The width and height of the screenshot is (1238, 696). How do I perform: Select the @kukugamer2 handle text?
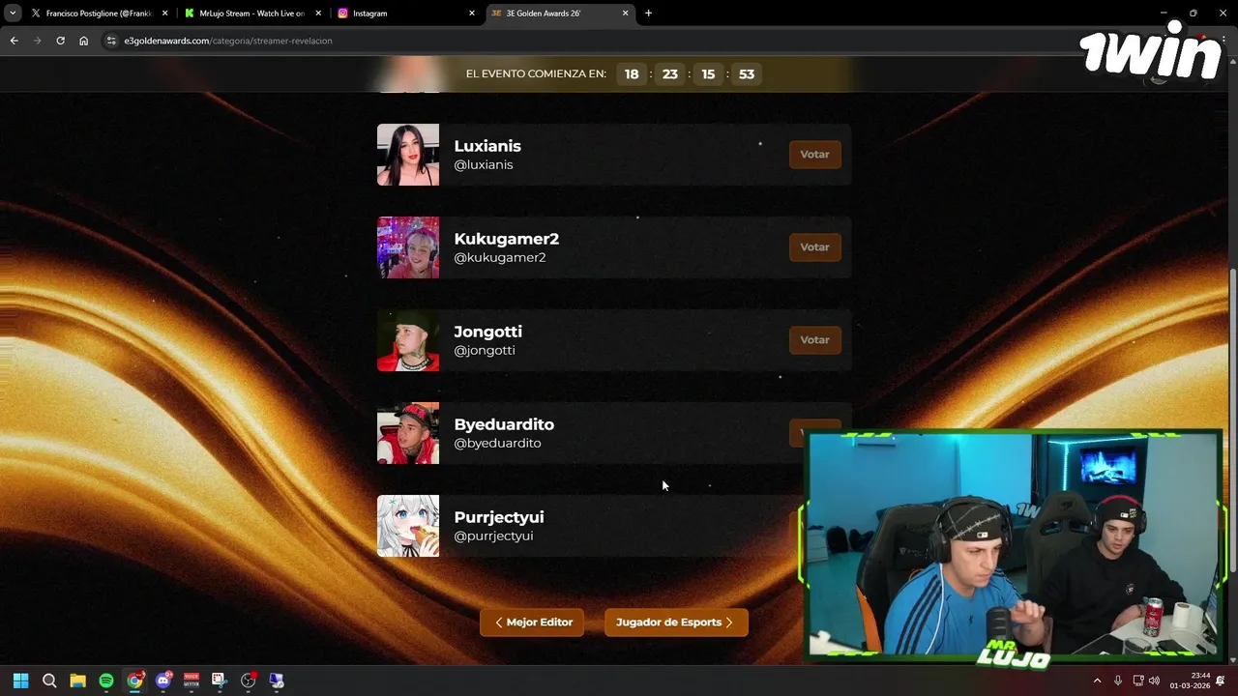click(x=500, y=257)
